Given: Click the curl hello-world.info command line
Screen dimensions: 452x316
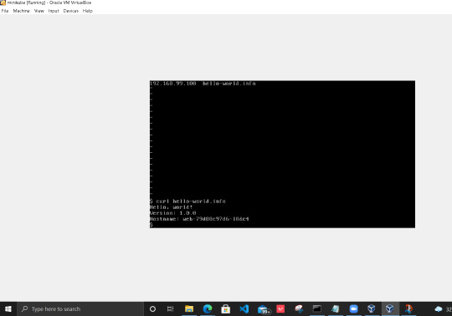Looking at the screenshot, I should (x=187, y=201).
